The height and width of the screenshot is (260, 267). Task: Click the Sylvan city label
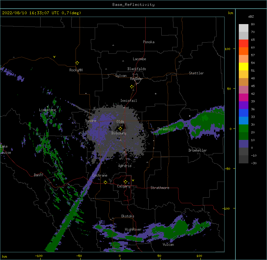coord(121,76)
